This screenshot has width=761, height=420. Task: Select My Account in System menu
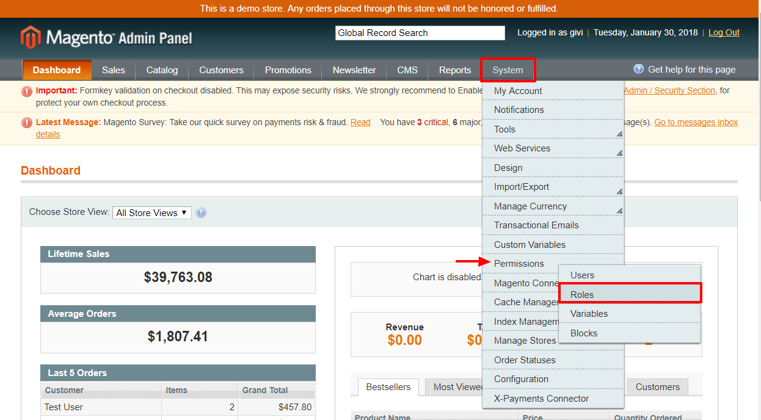553,91
